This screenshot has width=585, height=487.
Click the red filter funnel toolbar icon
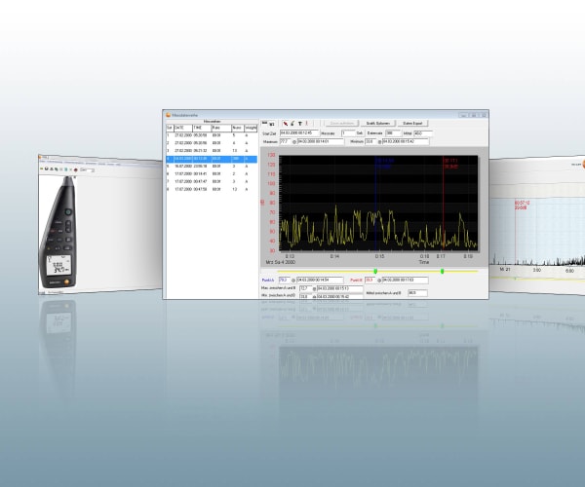[300, 124]
